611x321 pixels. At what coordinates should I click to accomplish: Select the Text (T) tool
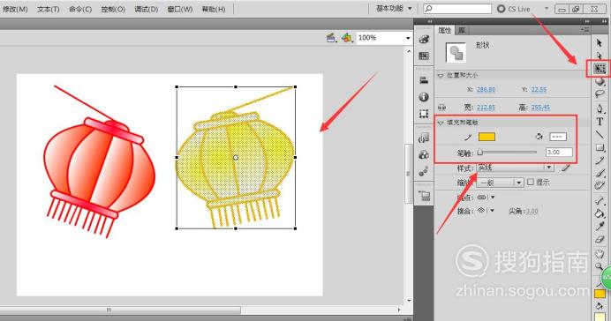[x=600, y=122]
